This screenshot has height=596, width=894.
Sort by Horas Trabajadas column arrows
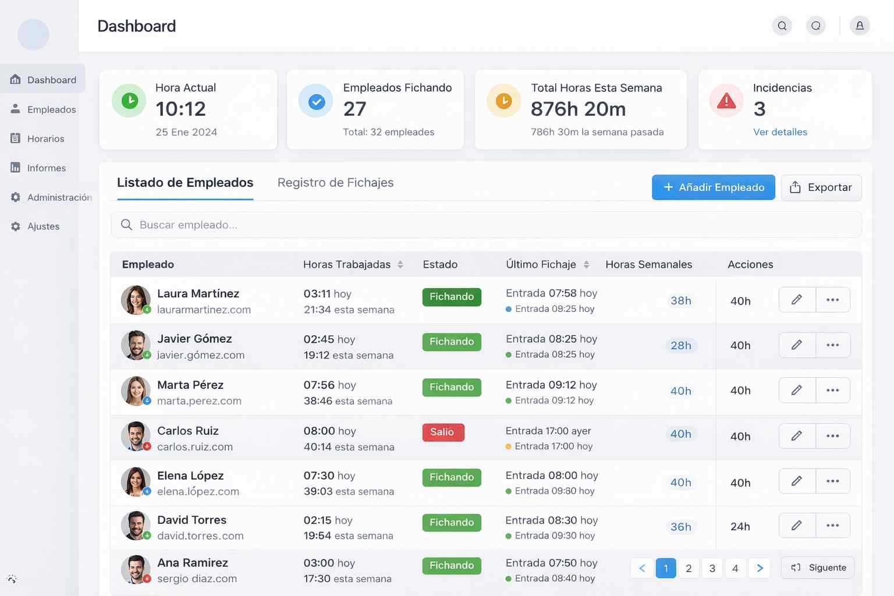(x=400, y=264)
